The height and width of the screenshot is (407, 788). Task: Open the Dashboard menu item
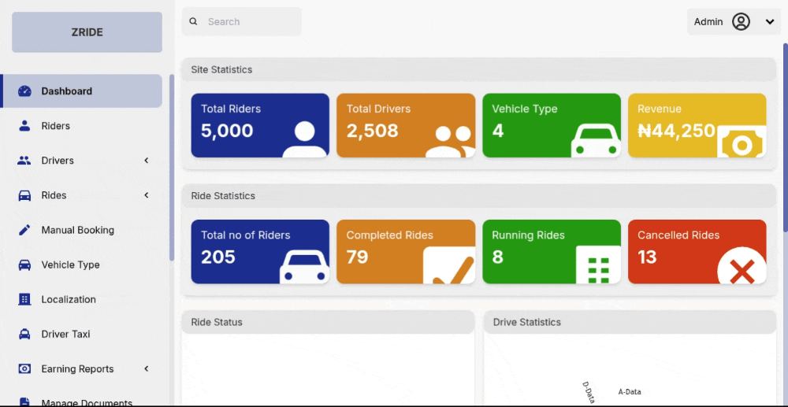(x=81, y=91)
